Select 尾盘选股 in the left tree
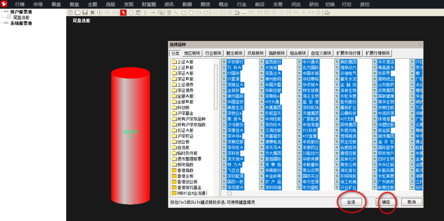This screenshot has width=444, height=221. coord(21,17)
